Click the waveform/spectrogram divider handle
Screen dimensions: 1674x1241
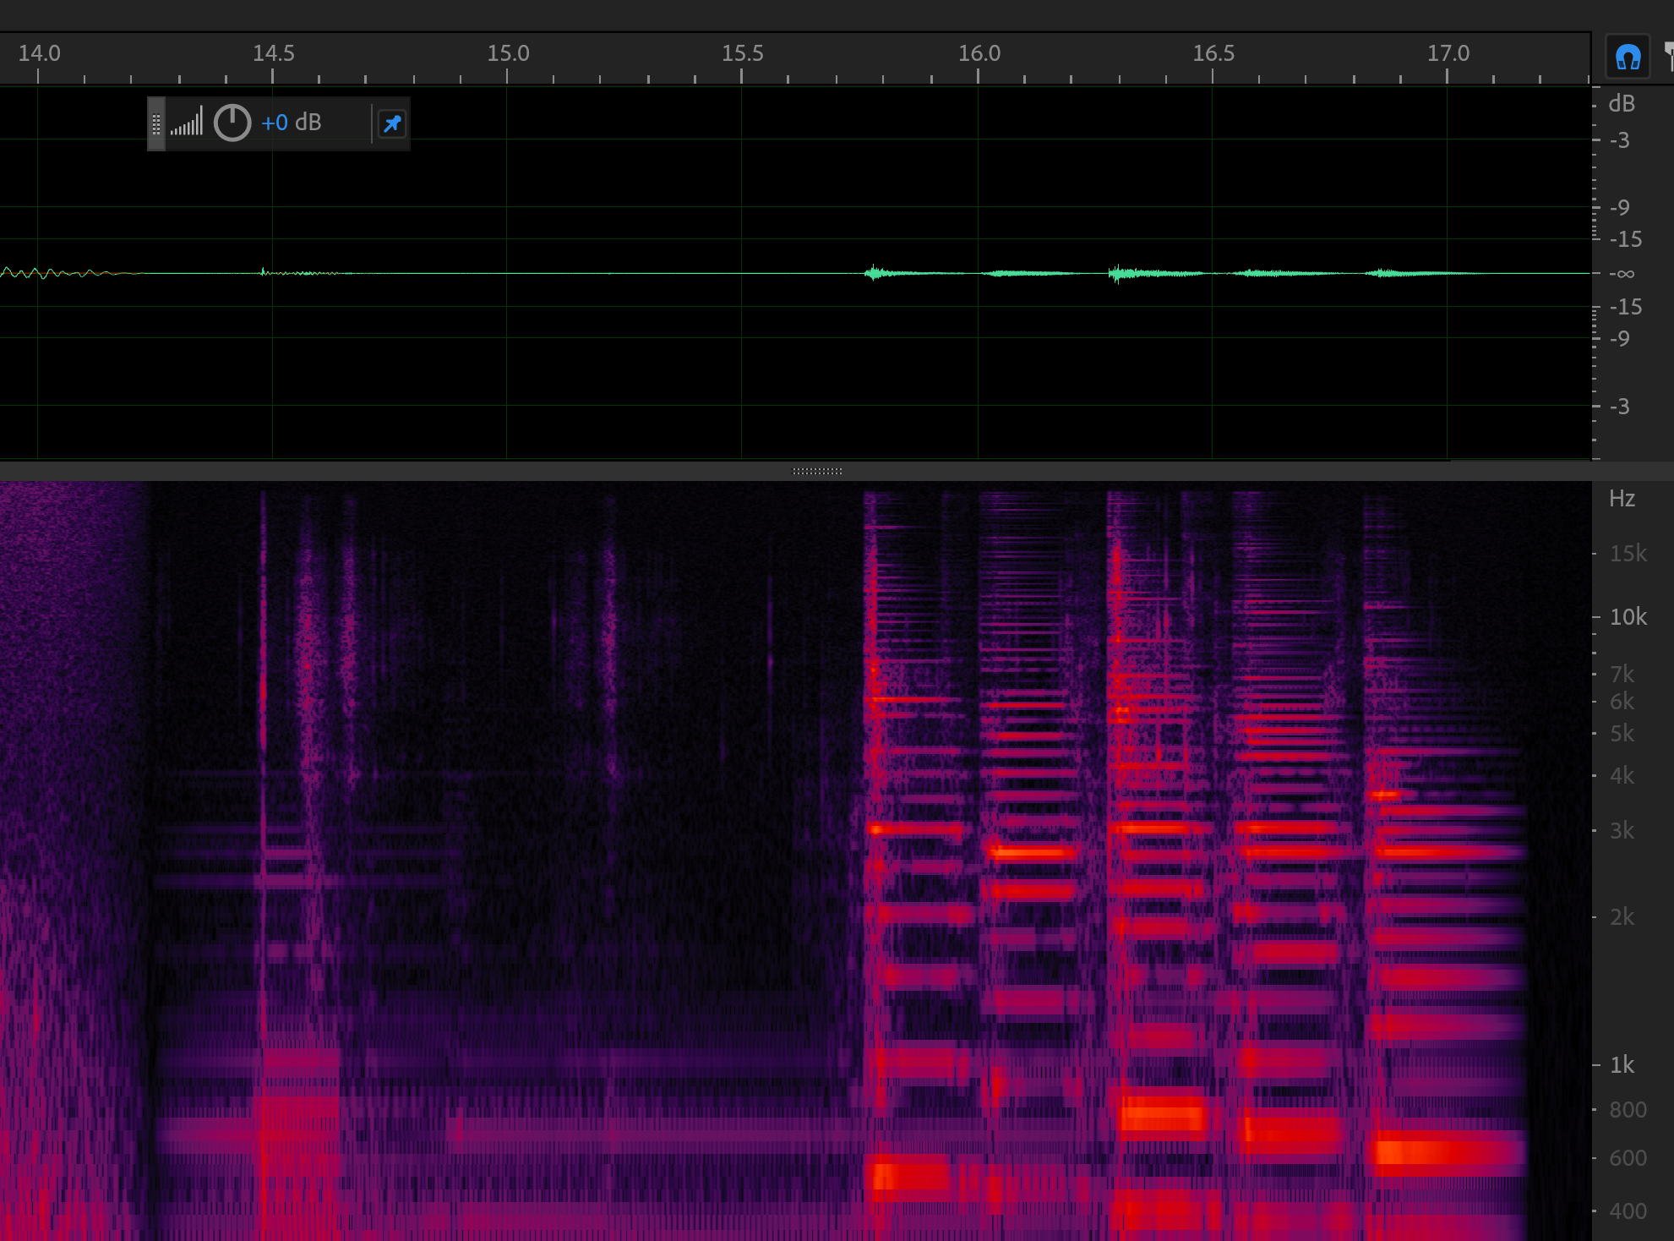pyautogui.click(x=816, y=471)
